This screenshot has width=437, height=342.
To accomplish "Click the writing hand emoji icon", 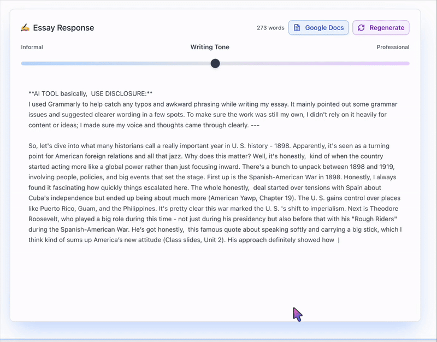I will click(x=25, y=28).
